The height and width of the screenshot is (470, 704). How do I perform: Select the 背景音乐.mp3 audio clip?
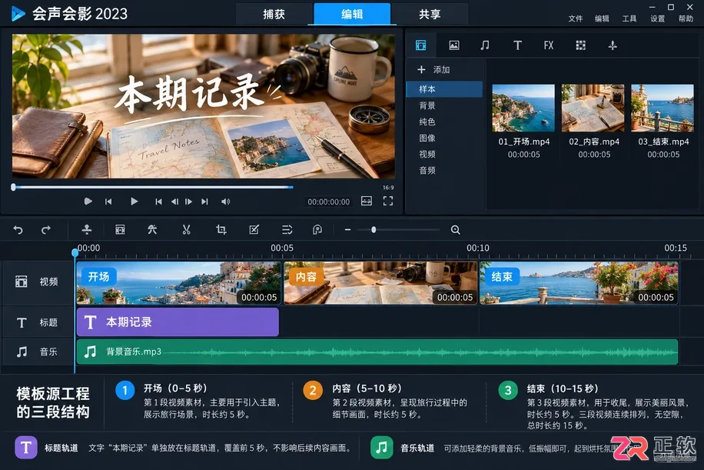[x=377, y=352]
